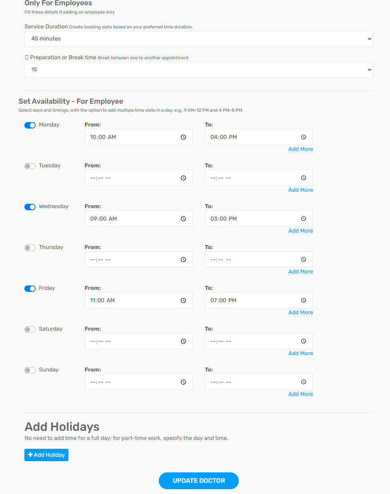Disable Monday availability toggle
Screen dimensions: 390x494
[30, 125]
